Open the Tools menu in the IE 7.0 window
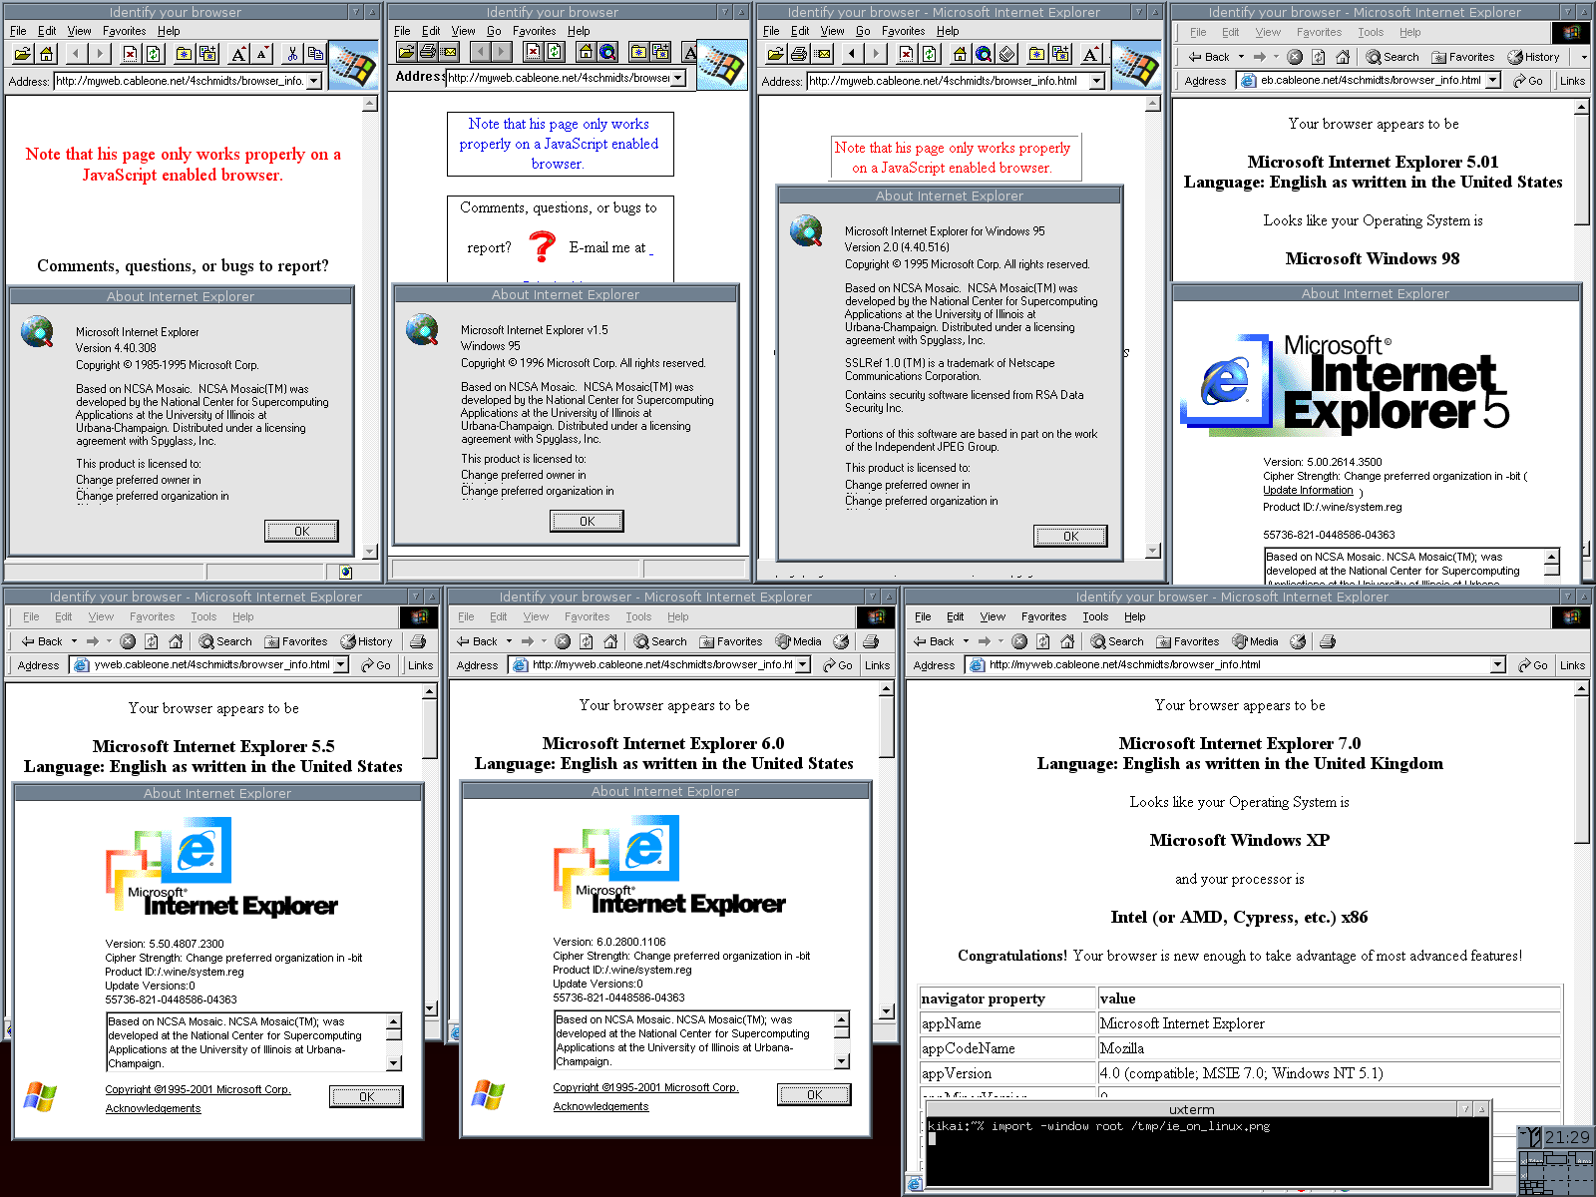The image size is (1596, 1197). pos(1095,616)
